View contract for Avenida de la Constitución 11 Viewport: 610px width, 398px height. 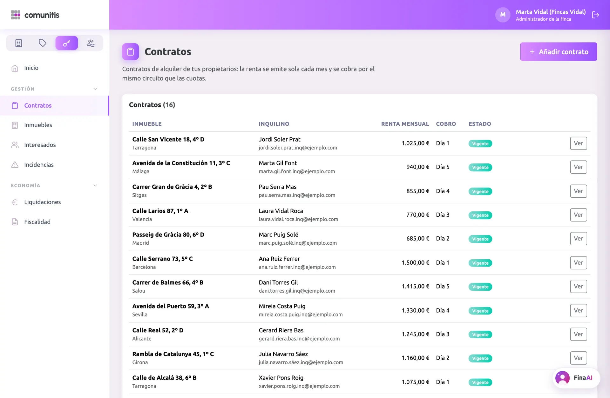point(578,167)
